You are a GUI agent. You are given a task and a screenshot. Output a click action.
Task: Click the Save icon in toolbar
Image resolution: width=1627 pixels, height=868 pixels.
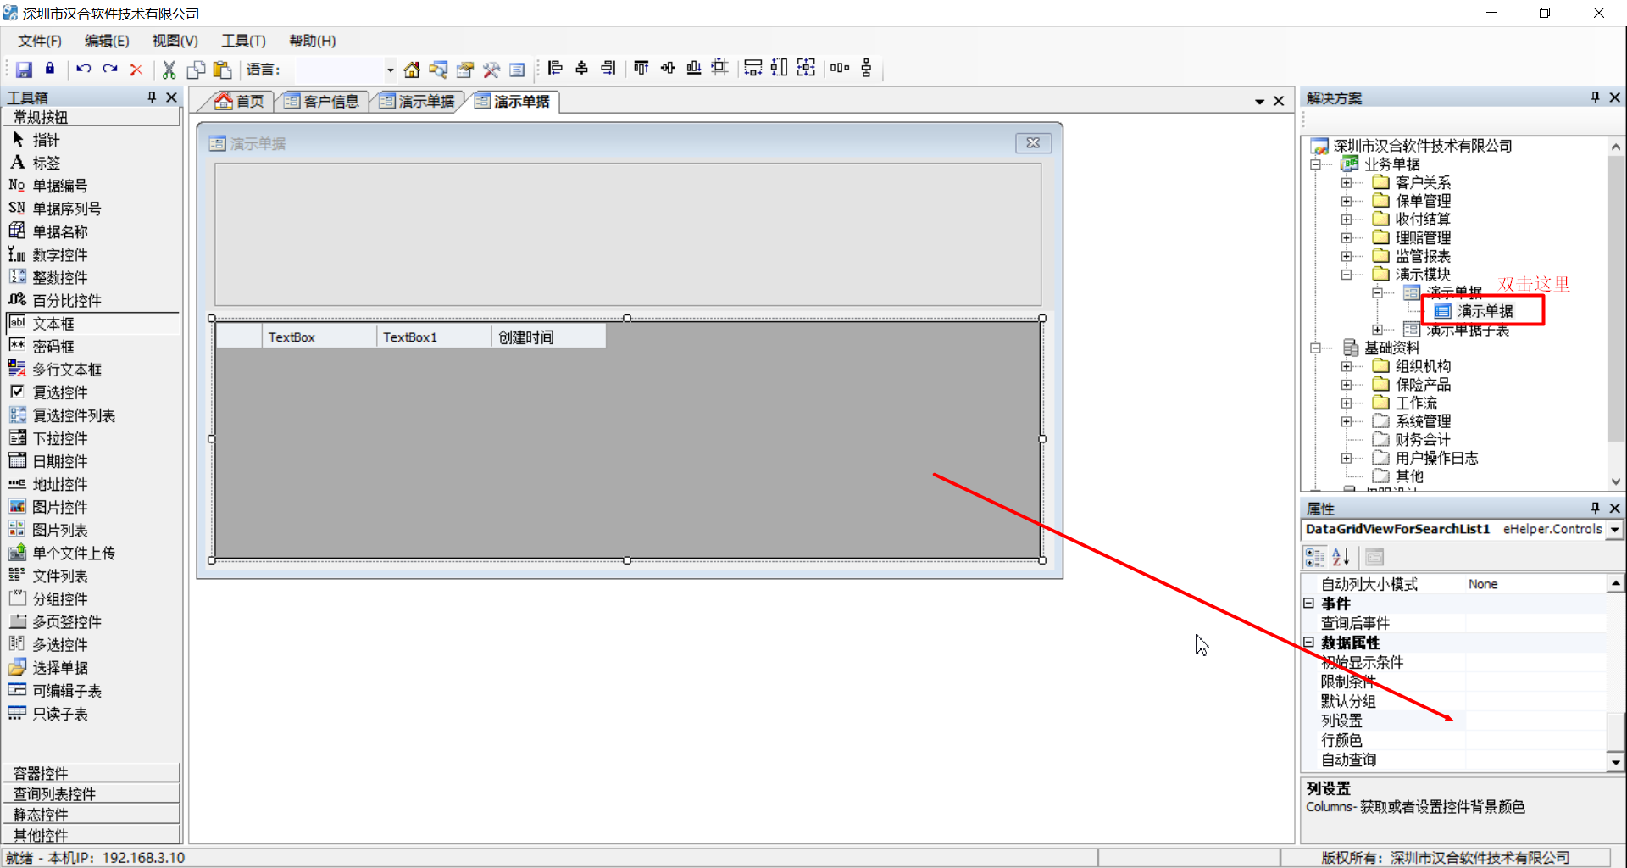coord(24,69)
